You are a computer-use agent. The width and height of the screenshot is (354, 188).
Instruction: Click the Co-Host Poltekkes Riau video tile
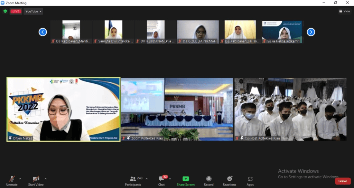click(x=290, y=109)
